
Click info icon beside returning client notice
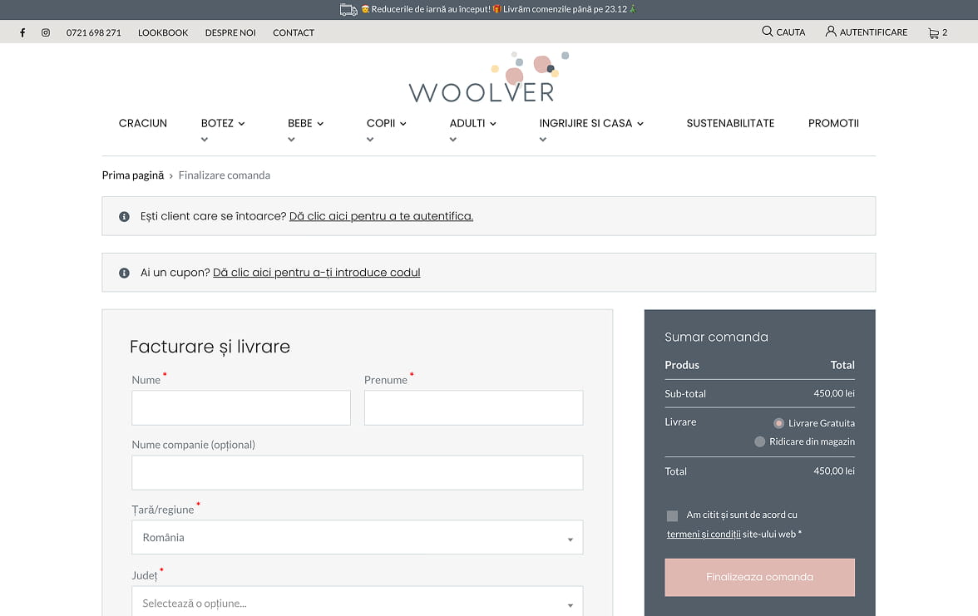[x=124, y=216]
